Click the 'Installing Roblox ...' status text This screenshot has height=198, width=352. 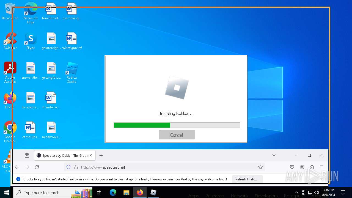point(177,113)
